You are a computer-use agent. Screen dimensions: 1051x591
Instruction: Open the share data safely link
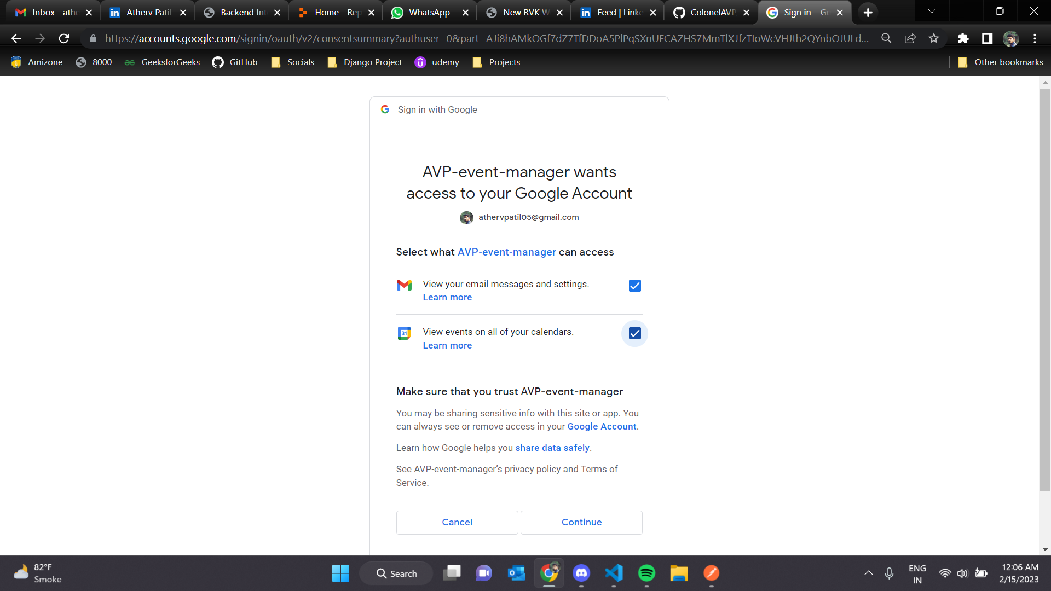[552, 448]
